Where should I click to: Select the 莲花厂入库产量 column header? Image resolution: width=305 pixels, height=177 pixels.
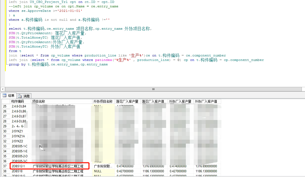(x=128, y=101)
